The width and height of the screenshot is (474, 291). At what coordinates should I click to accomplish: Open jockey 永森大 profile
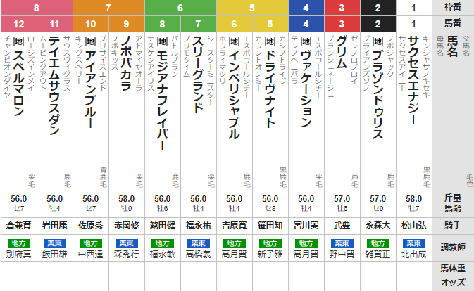(x=378, y=226)
